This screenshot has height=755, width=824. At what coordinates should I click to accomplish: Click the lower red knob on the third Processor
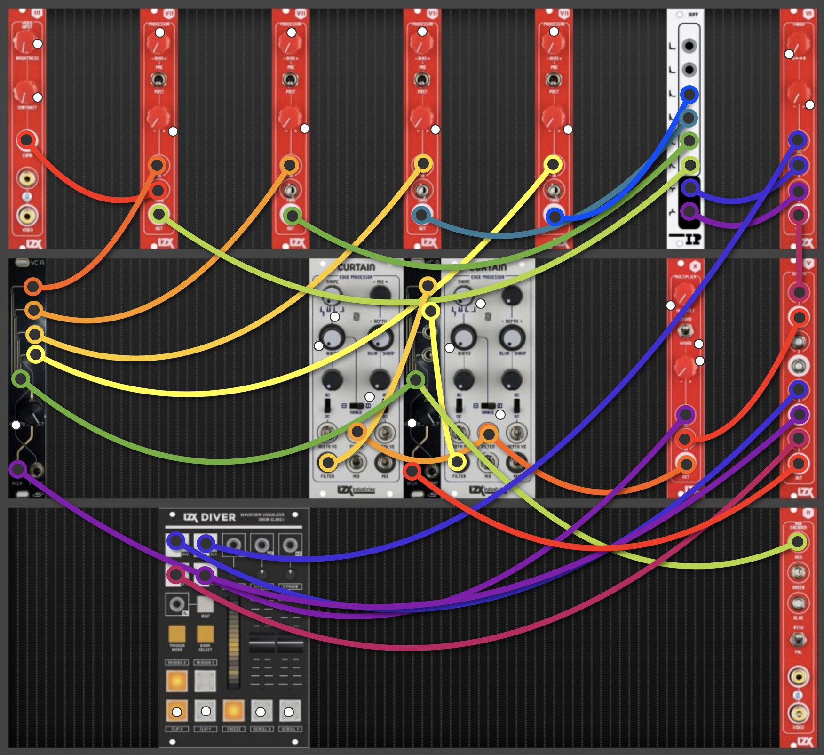pyautogui.click(x=422, y=118)
